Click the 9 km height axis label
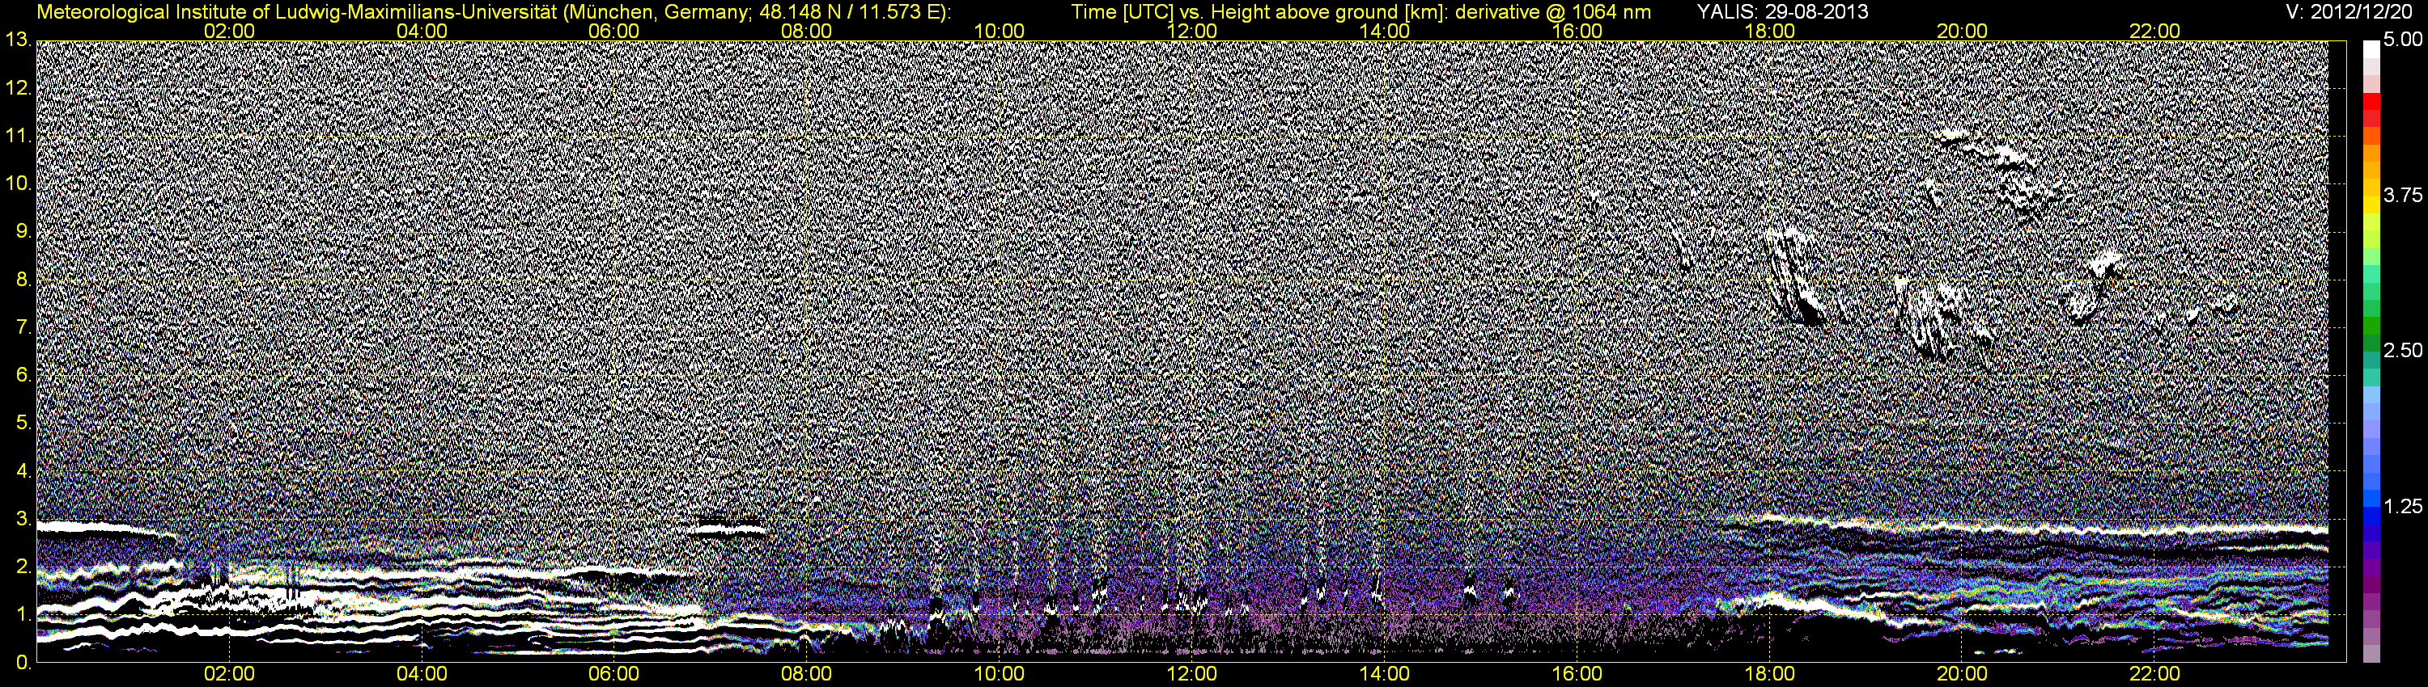The width and height of the screenshot is (2428, 687). tap(23, 231)
